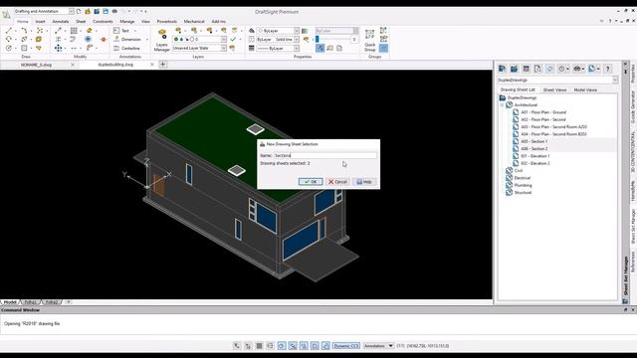The image size is (637, 358).
Task: Click Cancel in New Drawing Sheet Selection dialog
Action: click(337, 182)
